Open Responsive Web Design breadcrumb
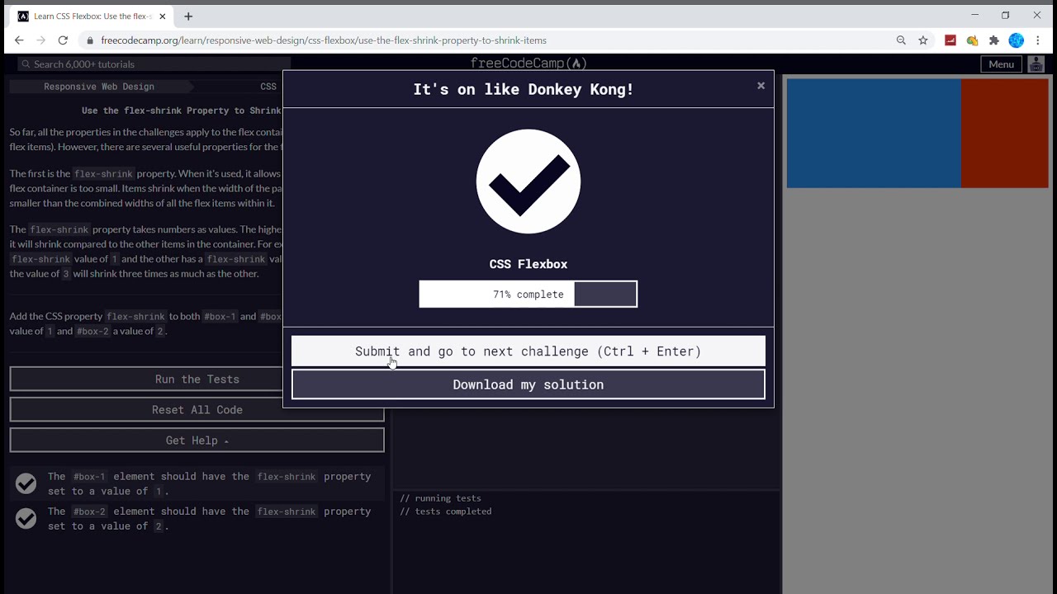 tap(99, 87)
